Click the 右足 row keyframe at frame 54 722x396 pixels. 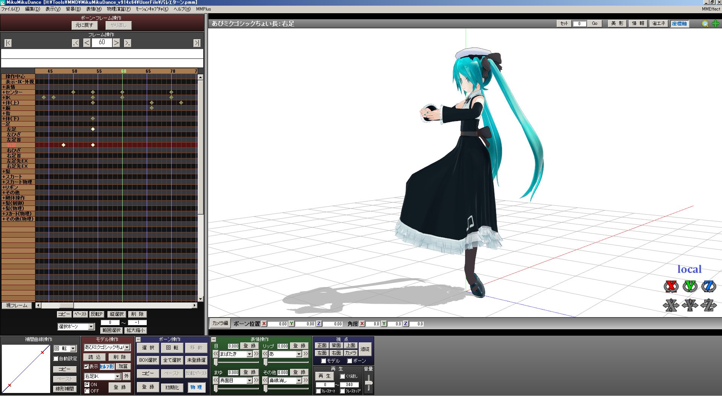click(x=93, y=145)
